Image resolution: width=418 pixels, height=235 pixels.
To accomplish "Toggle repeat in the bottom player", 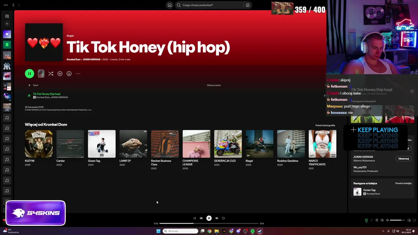I will (223, 218).
